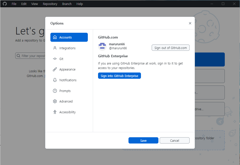Click the GitHub Enterprise heading

(113, 56)
